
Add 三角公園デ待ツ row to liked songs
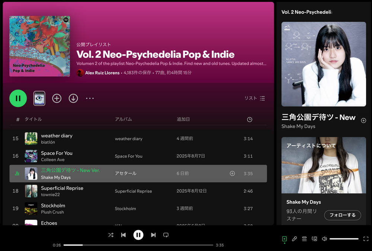[232, 174]
